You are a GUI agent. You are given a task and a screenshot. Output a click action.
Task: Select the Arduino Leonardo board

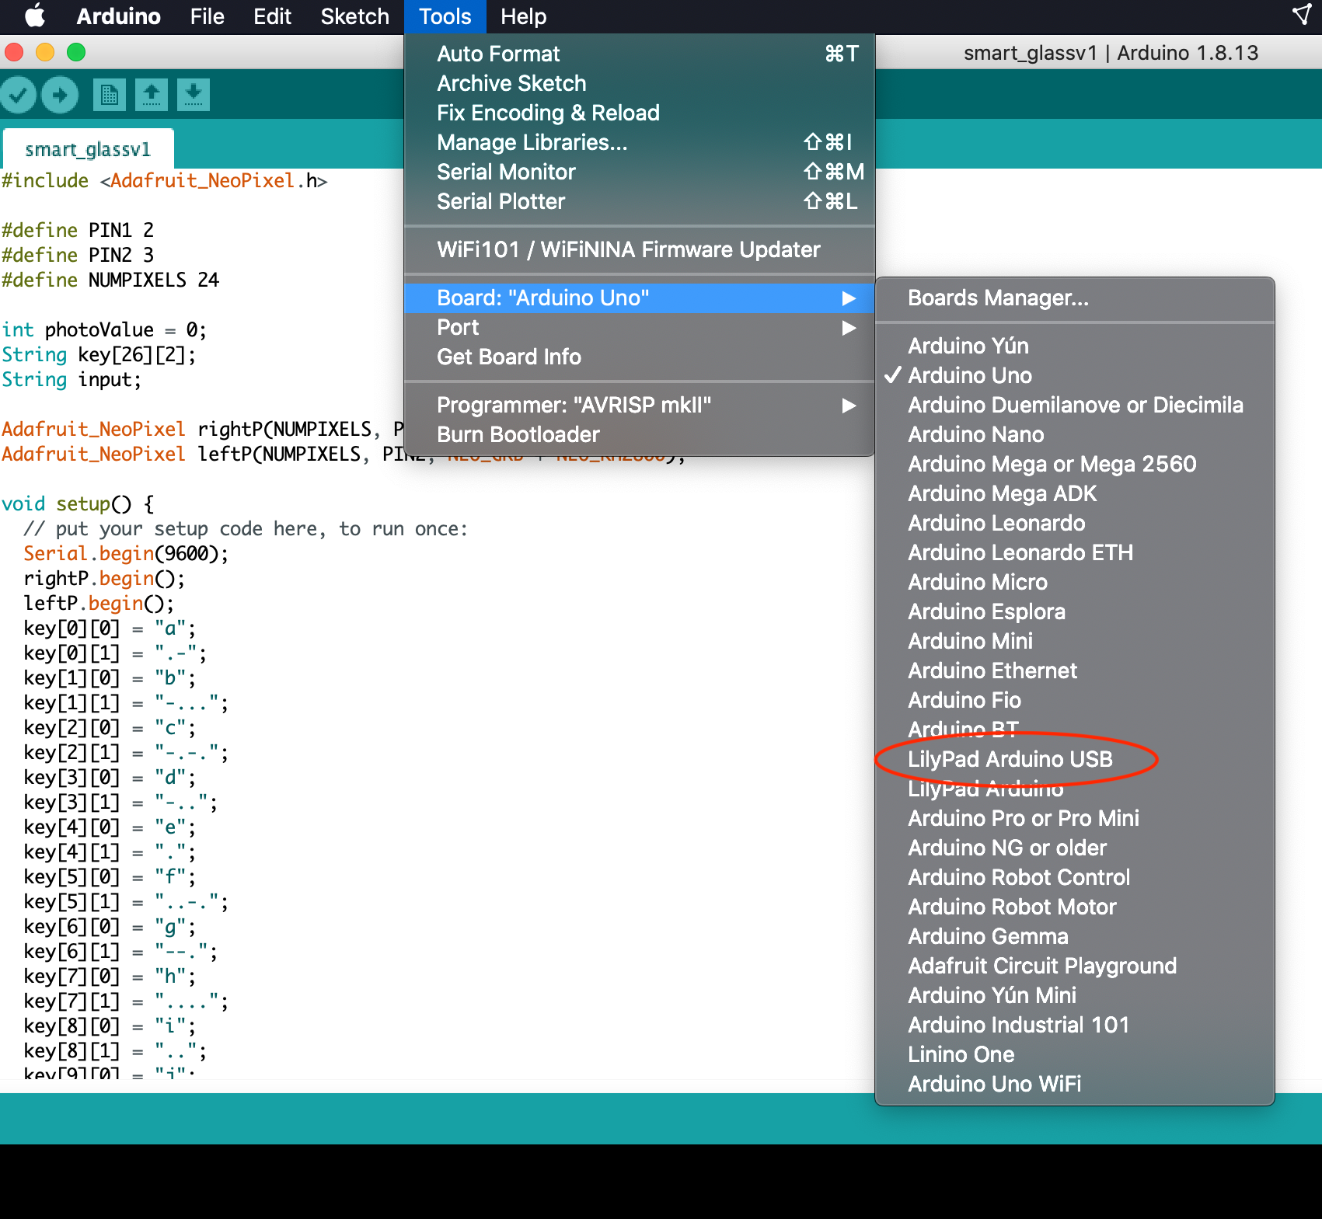[x=1075, y=523]
